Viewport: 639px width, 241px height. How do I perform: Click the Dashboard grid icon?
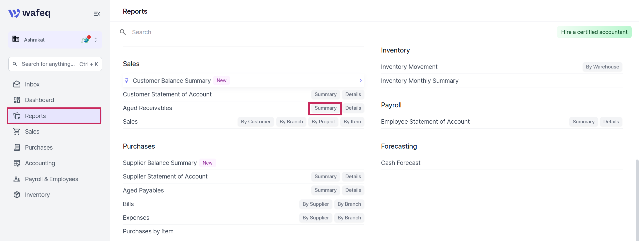tap(17, 100)
